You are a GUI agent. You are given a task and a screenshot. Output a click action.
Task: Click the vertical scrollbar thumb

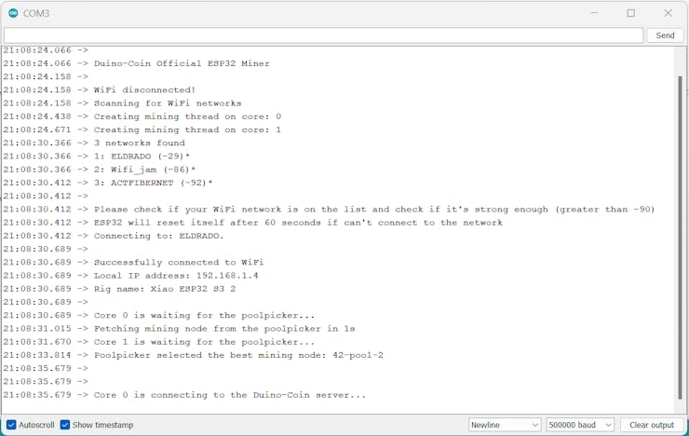(x=681, y=238)
